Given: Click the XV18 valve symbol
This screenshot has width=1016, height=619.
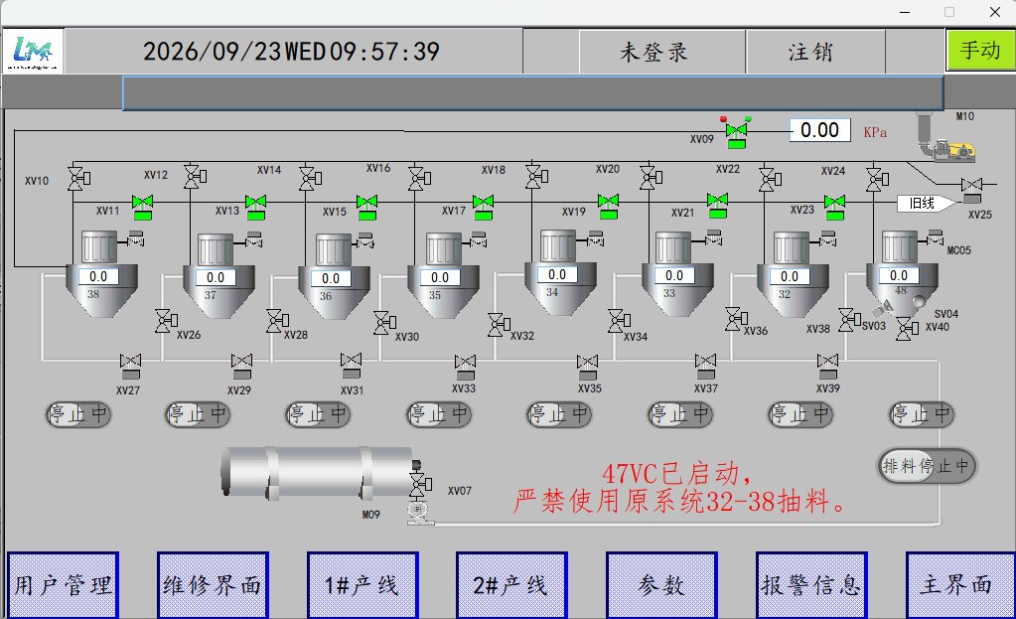Looking at the screenshot, I should (536, 176).
